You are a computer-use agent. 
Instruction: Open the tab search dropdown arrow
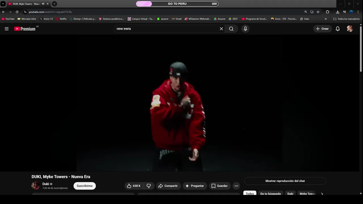[x=3, y=4]
